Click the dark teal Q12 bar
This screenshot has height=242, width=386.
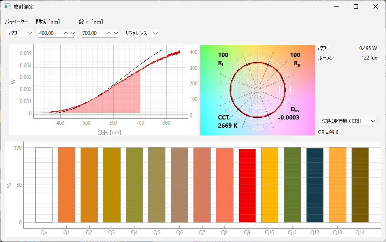point(315,185)
